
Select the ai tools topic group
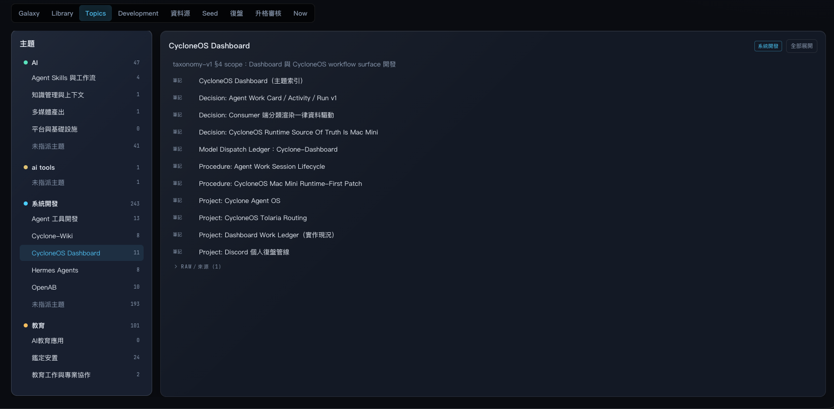pos(82,167)
